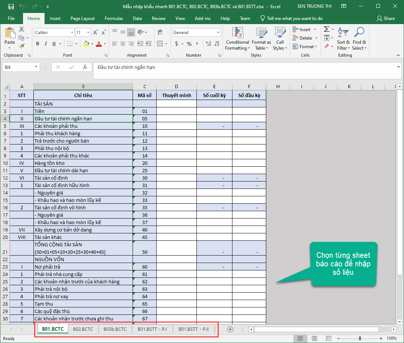The image size is (404, 343).
Task: Switch to the B02.BCTC sheet tab
Action: tap(83, 329)
